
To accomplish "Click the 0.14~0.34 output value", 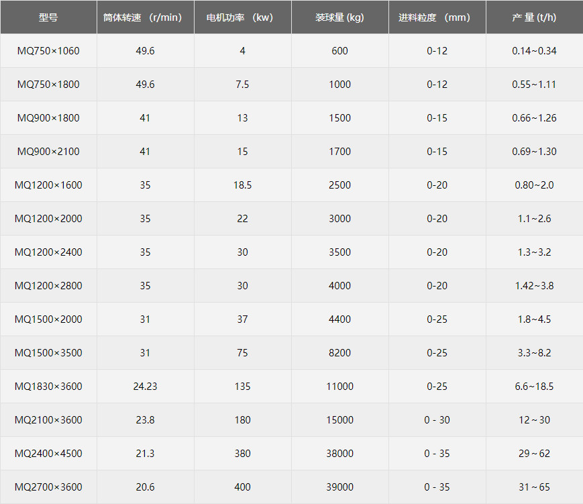I will tap(534, 51).
